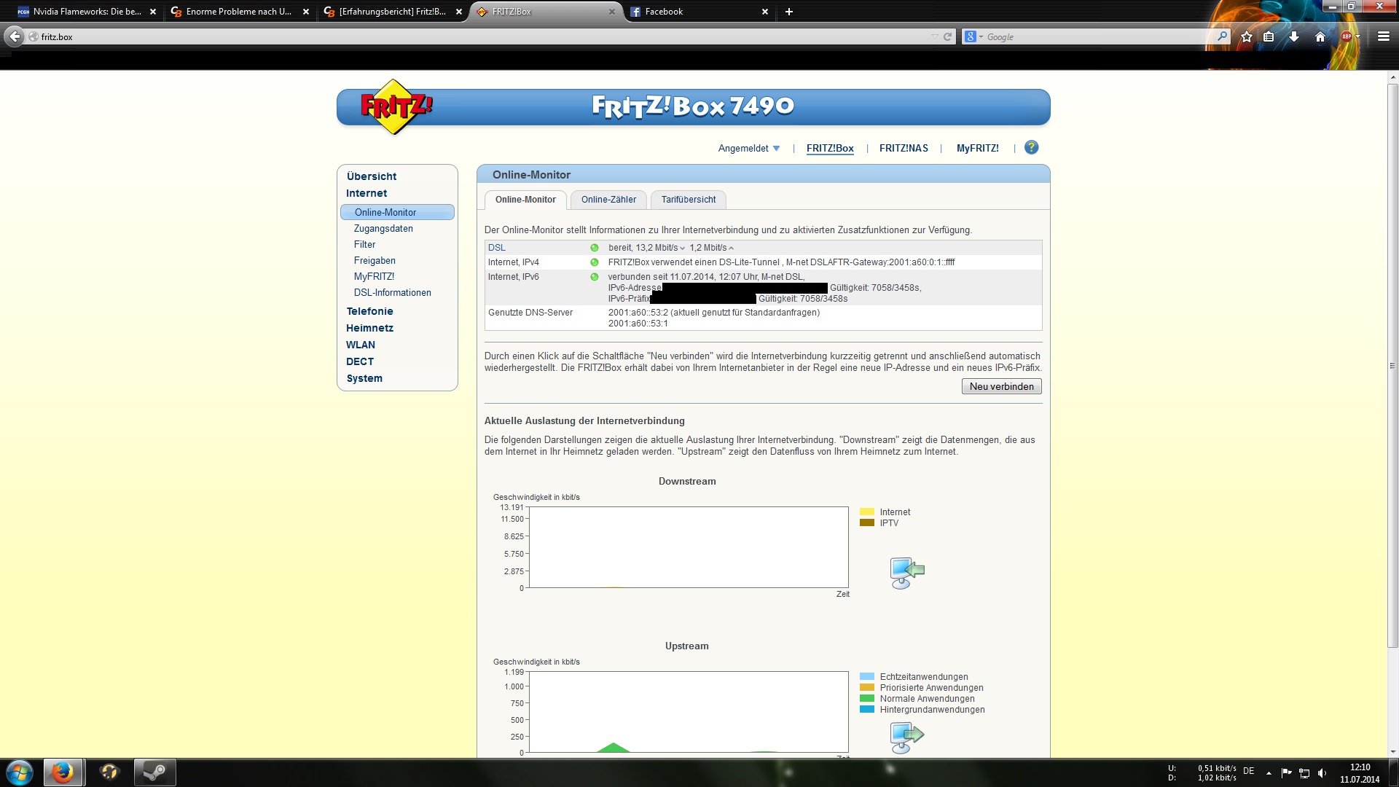This screenshot has height=787, width=1399.
Task: Open the Steam icon in the taskbar
Action: click(x=154, y=772)
